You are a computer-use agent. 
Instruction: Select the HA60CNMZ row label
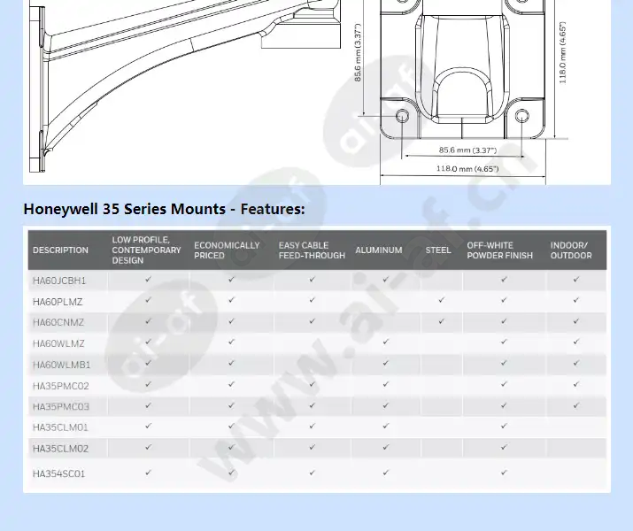point(58,322)
